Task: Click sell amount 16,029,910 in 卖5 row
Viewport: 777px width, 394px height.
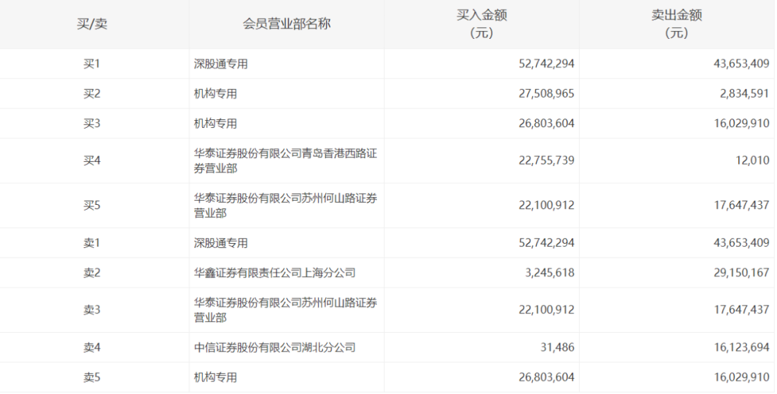Action: point(742,377)
